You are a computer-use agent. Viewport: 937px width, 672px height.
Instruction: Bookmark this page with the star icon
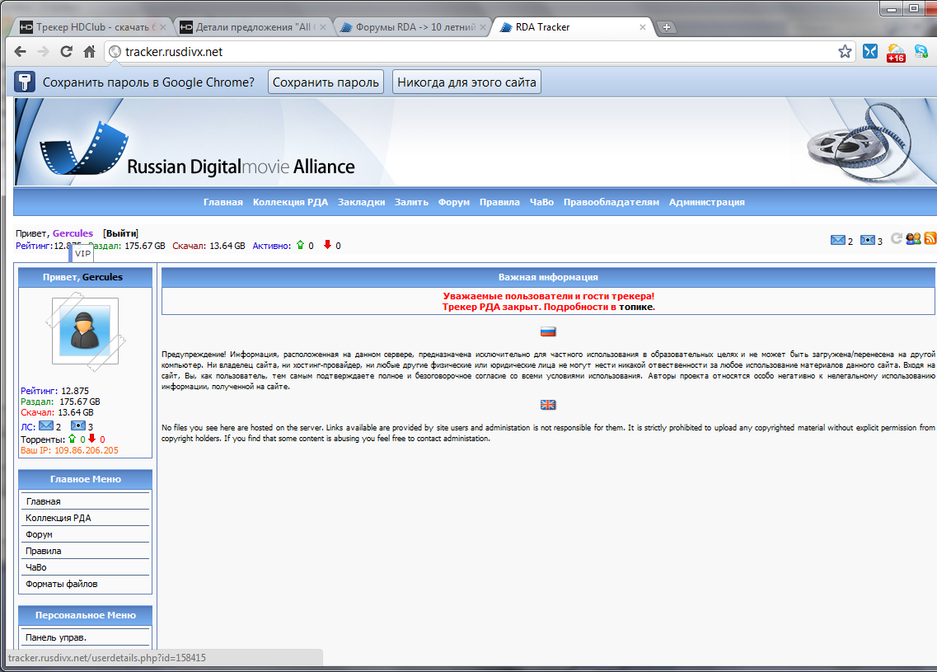point(845,52)
